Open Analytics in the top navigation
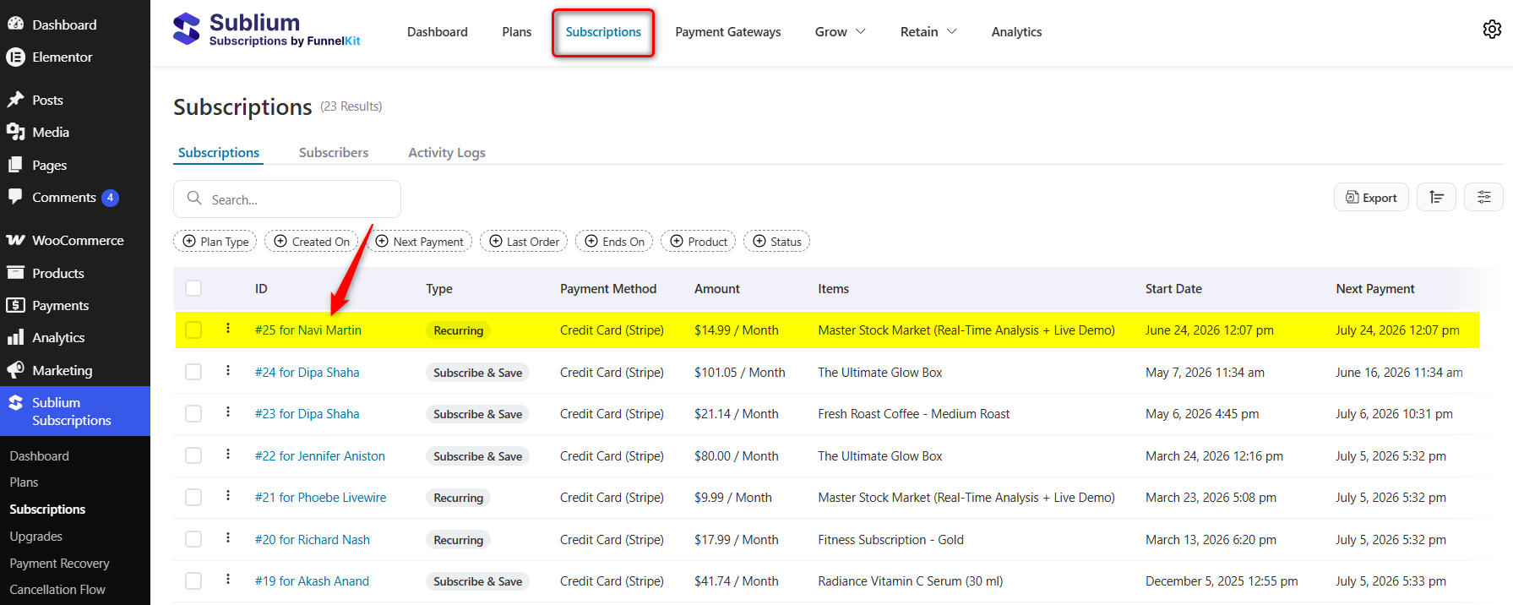This screenshot has height=605, width=1513. coord(1016,31)
